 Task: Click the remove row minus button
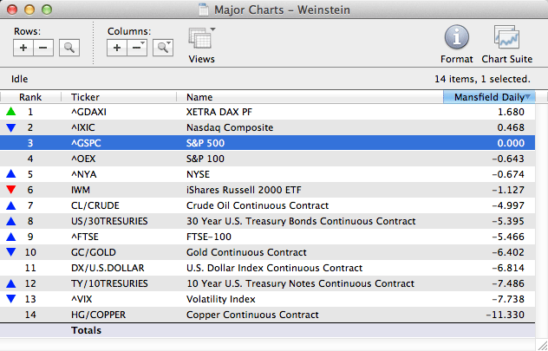[43, 48]
